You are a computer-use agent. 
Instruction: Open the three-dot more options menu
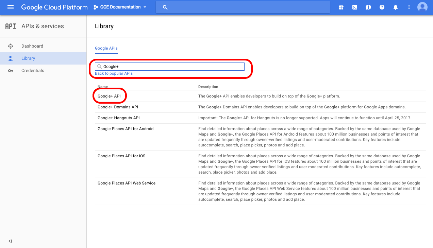coord(409,7)
